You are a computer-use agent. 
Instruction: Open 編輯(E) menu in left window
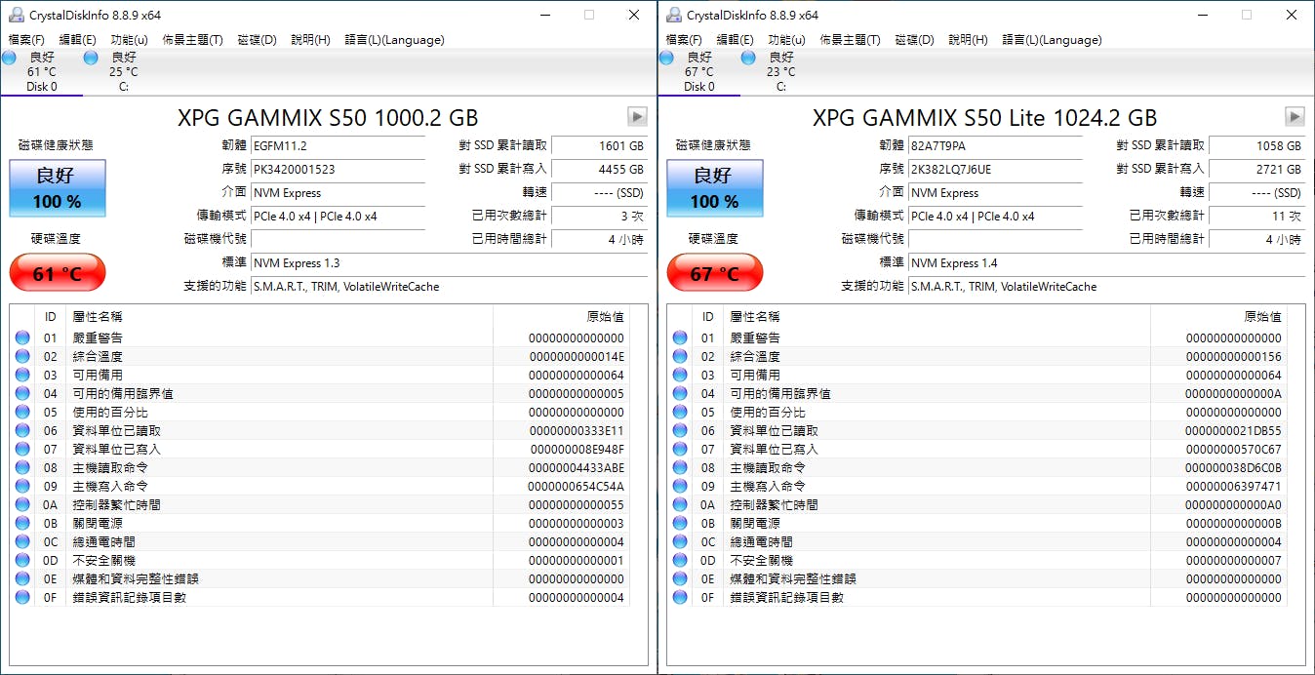point(78,40)
